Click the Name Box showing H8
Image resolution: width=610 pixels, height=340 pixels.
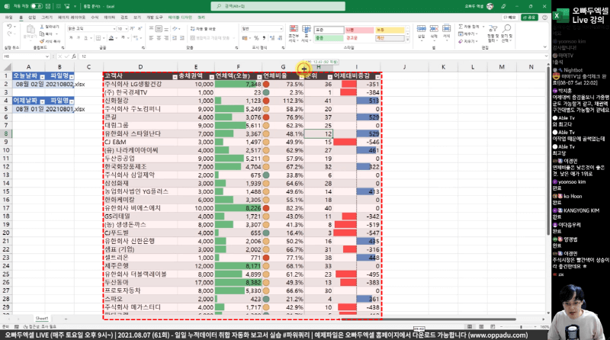[x=24, y=56]
